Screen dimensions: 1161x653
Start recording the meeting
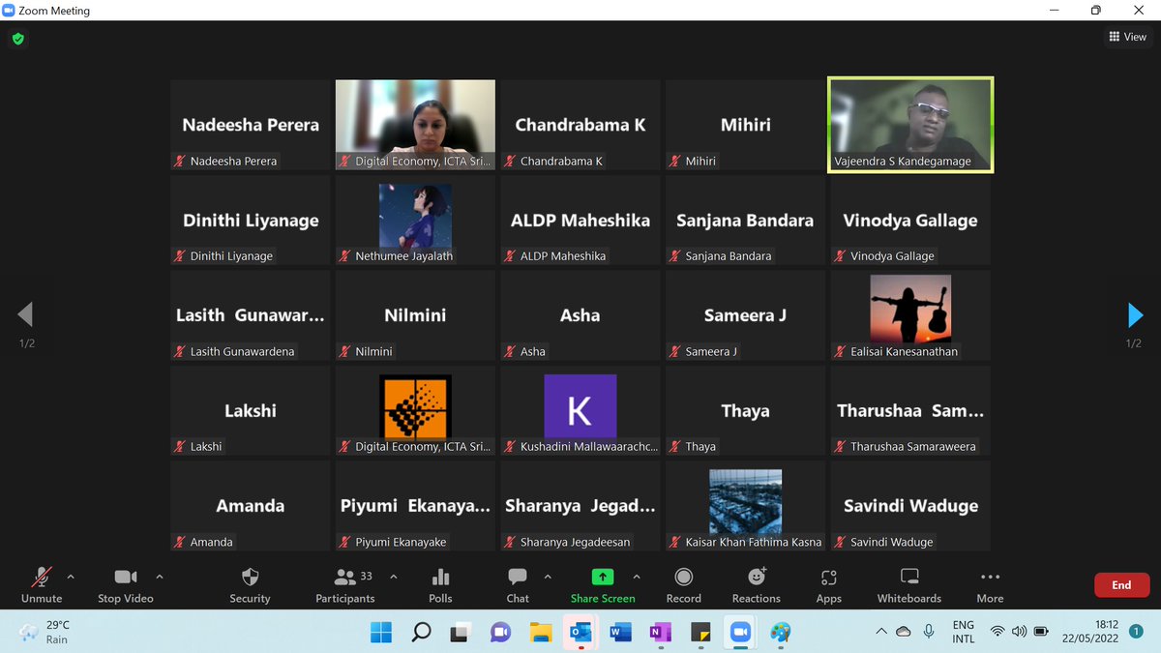point(683,585)
